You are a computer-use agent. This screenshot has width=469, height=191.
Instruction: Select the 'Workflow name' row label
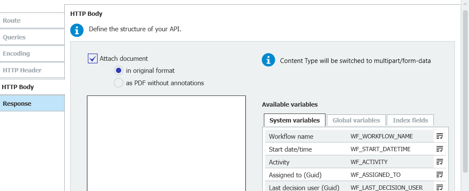(x=291, y=137)
